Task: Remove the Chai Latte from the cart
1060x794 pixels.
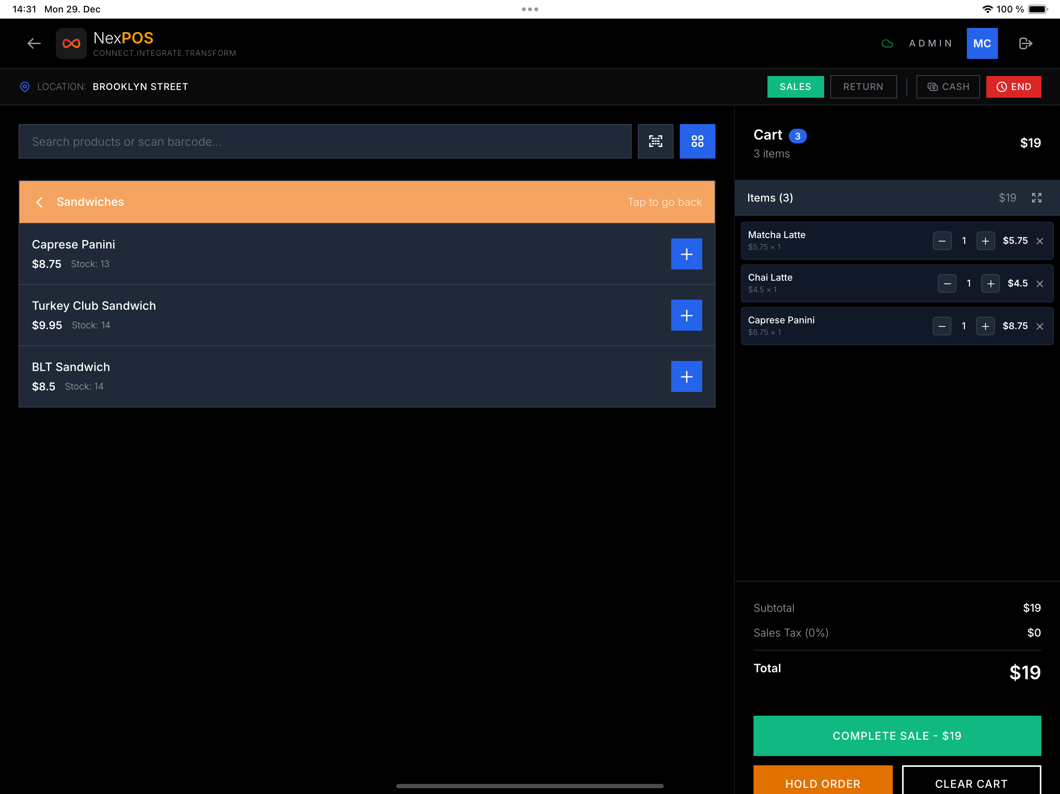Action: pyautogui.click(x=1040, y=283)
